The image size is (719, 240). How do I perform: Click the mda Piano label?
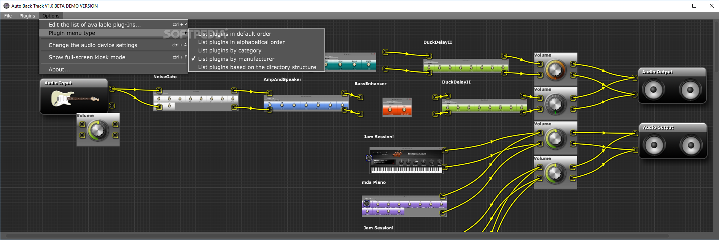point(374,182)
